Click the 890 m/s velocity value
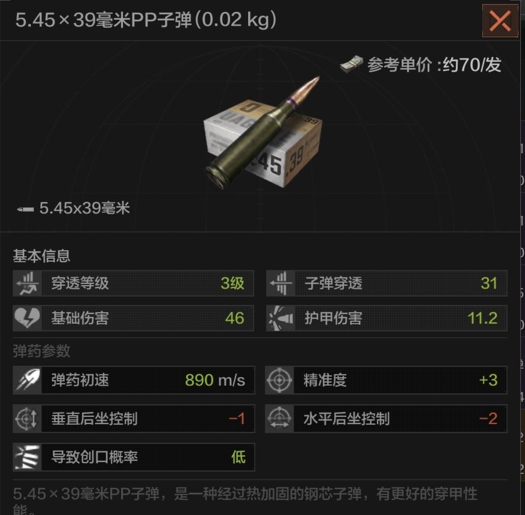Viewport: 525px width, 515px height. click(x=215, y=380)
